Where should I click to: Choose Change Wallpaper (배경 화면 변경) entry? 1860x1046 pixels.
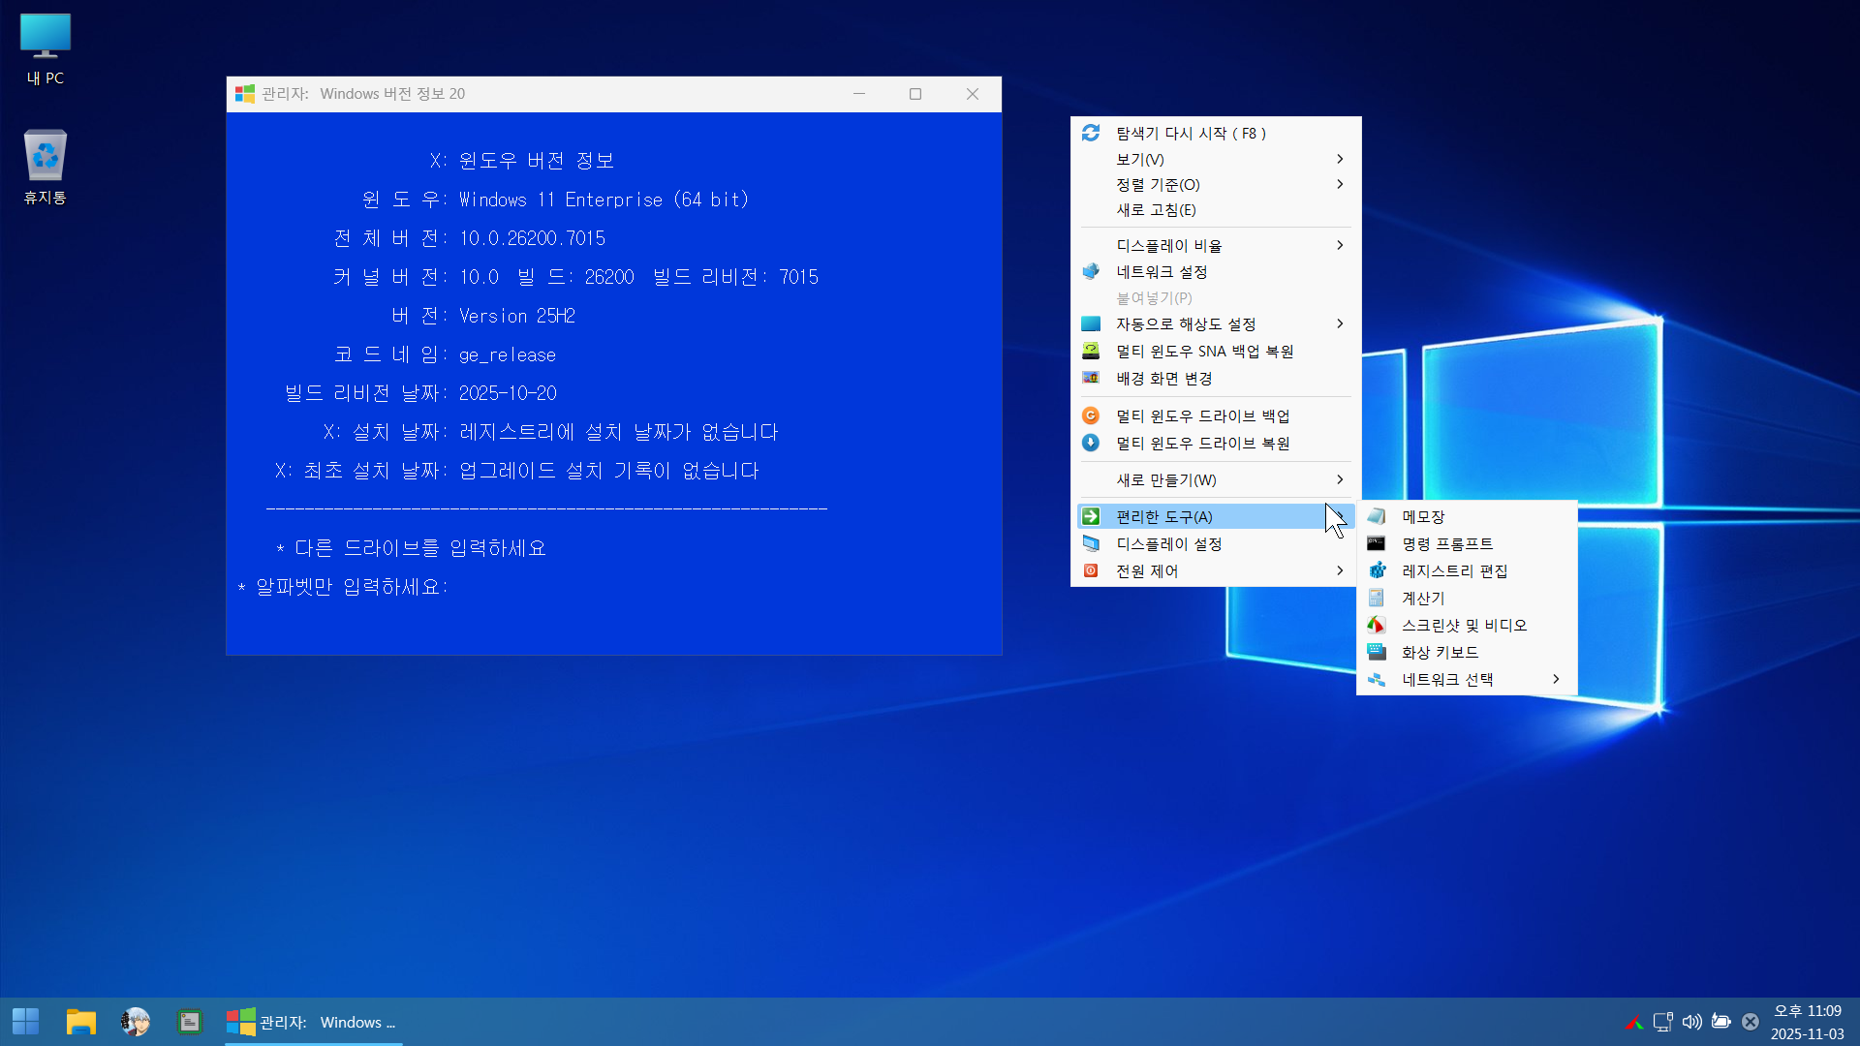[1163, 379]
